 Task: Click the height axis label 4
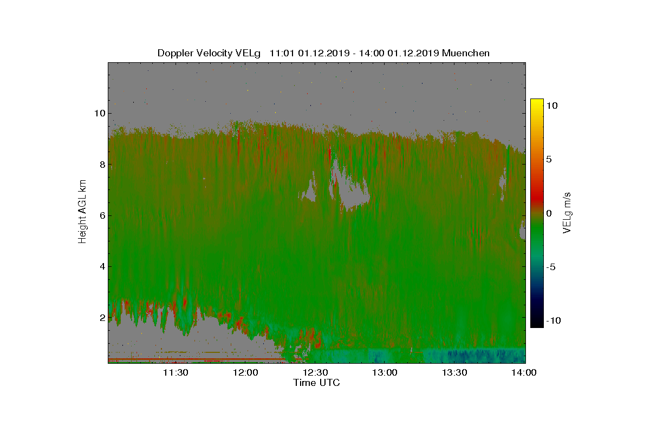(102, 266)
